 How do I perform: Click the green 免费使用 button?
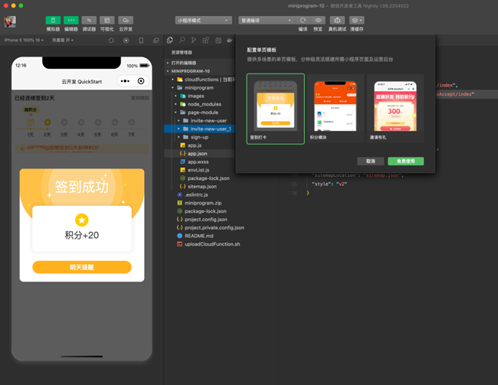coord(405,162)
